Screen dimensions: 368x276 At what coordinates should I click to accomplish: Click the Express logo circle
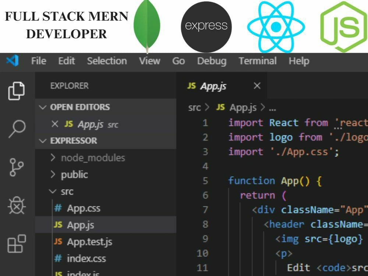pos(206,27)
